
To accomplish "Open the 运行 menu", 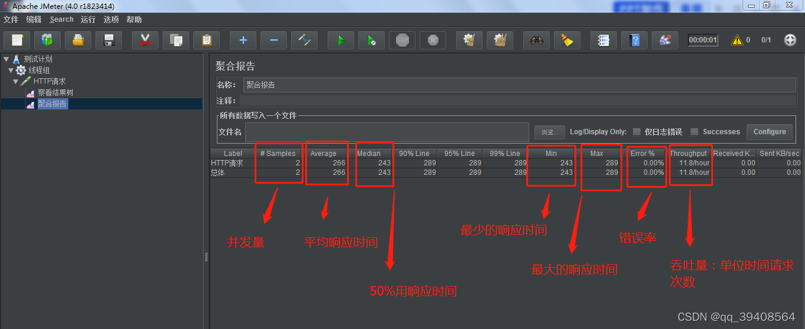I will point(88,19).
